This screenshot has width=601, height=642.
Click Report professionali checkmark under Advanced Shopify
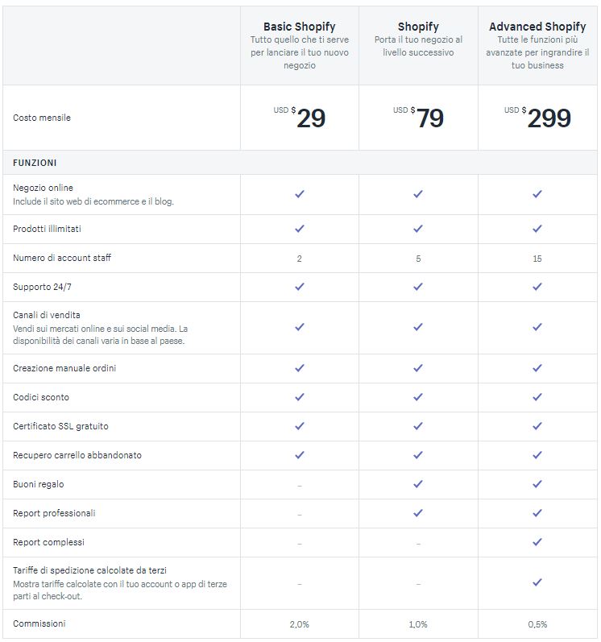coord(537,513)
